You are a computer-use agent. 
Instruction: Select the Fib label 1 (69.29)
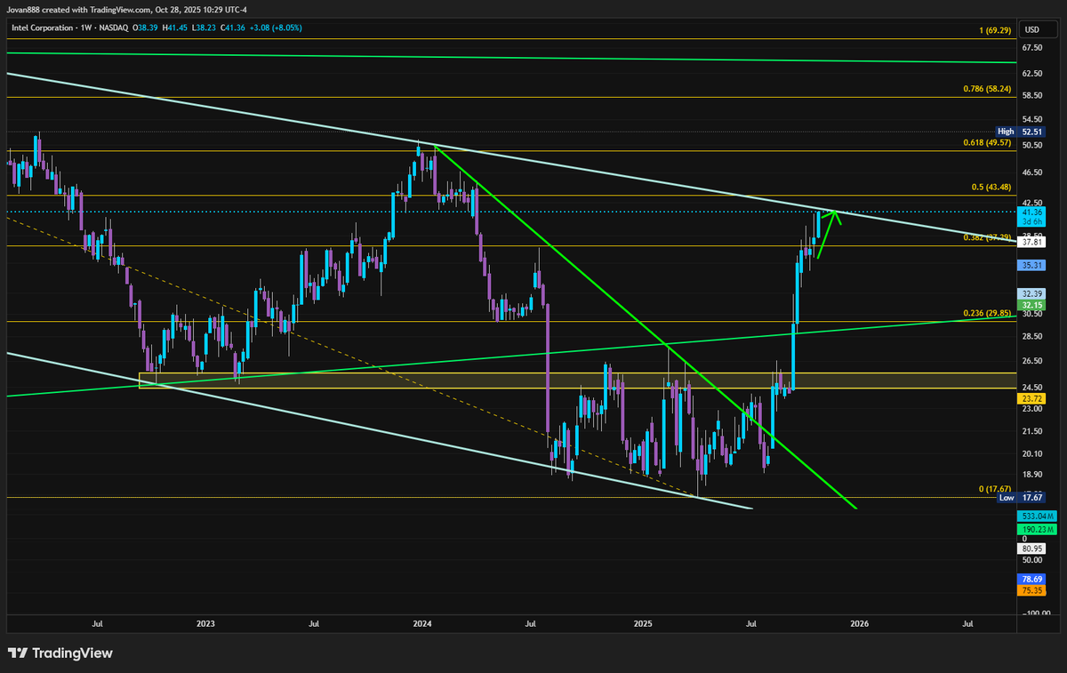[996, 30]
